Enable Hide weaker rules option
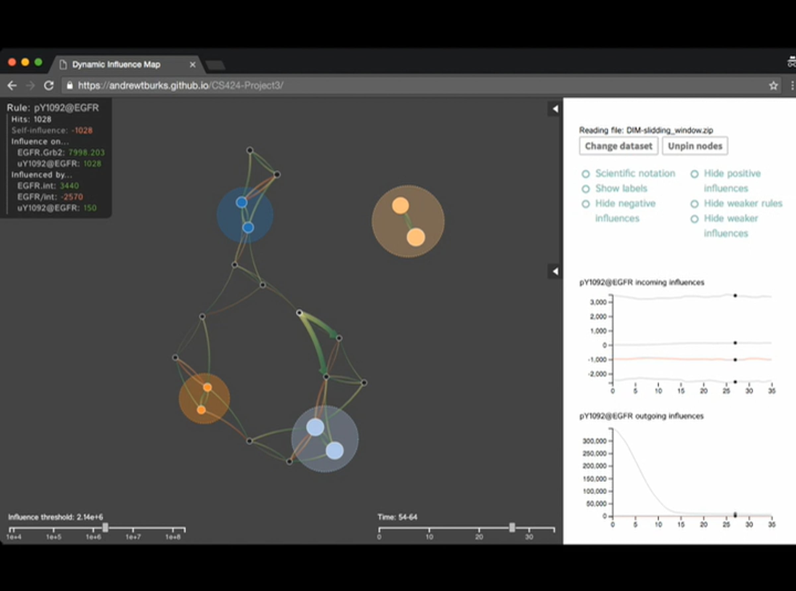The height and width of the screenshot is (591, 796). (695, 204)
